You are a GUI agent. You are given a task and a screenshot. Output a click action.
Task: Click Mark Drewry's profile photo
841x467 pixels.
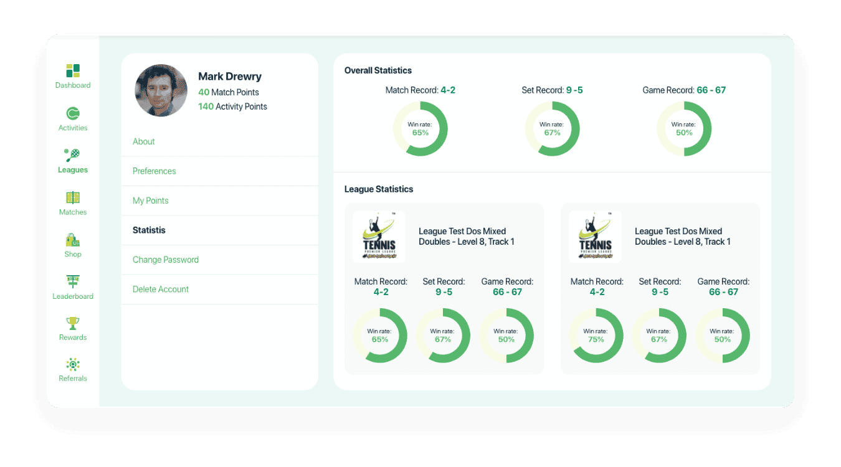click(x=161, y=90)
